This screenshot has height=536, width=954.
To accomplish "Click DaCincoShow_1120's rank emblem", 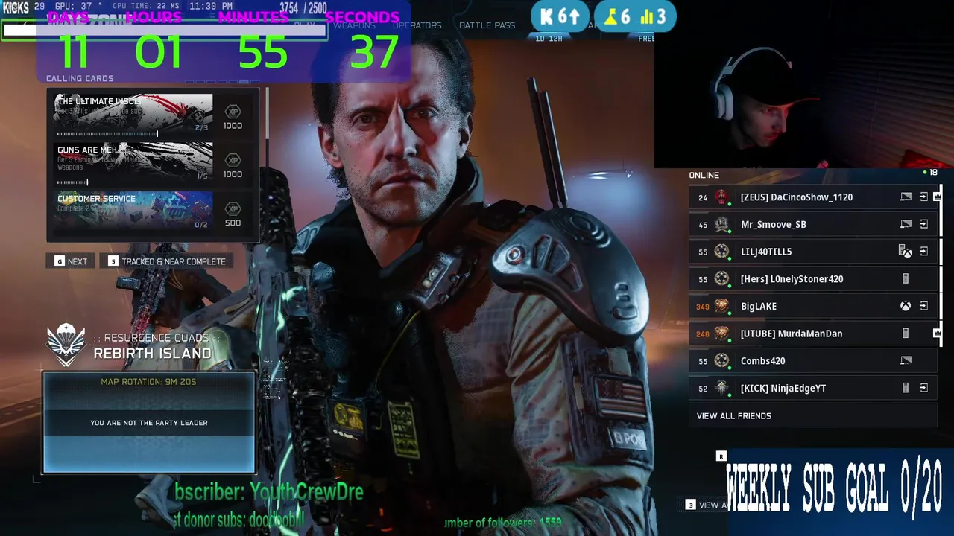I will (x=721, y=197).
